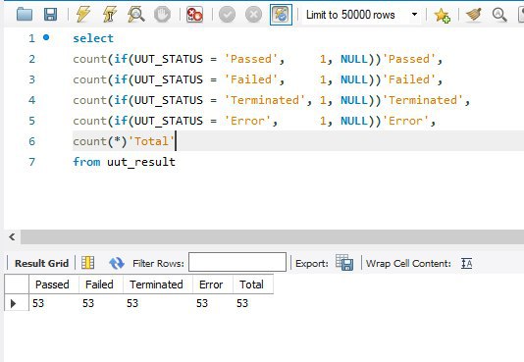Select the Passed column header

tap(54, 284)
